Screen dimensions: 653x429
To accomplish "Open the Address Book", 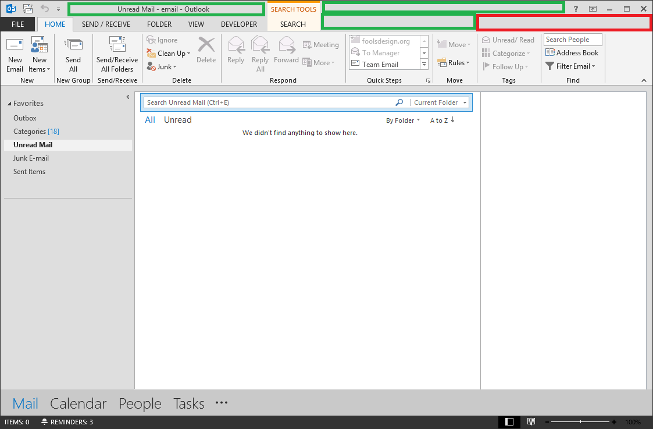I will pos(572,53).
